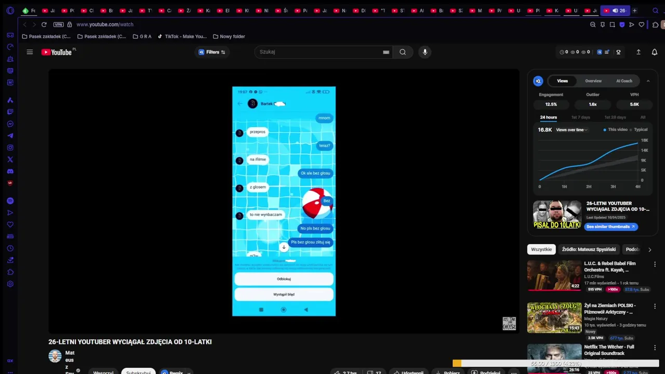Search tabs with the magnifier in tab bar

(656, 10)
